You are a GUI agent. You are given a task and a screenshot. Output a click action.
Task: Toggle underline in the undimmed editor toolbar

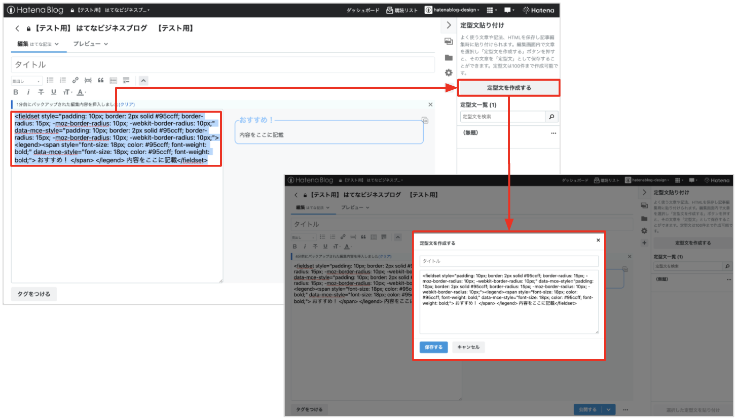(54, 92)
